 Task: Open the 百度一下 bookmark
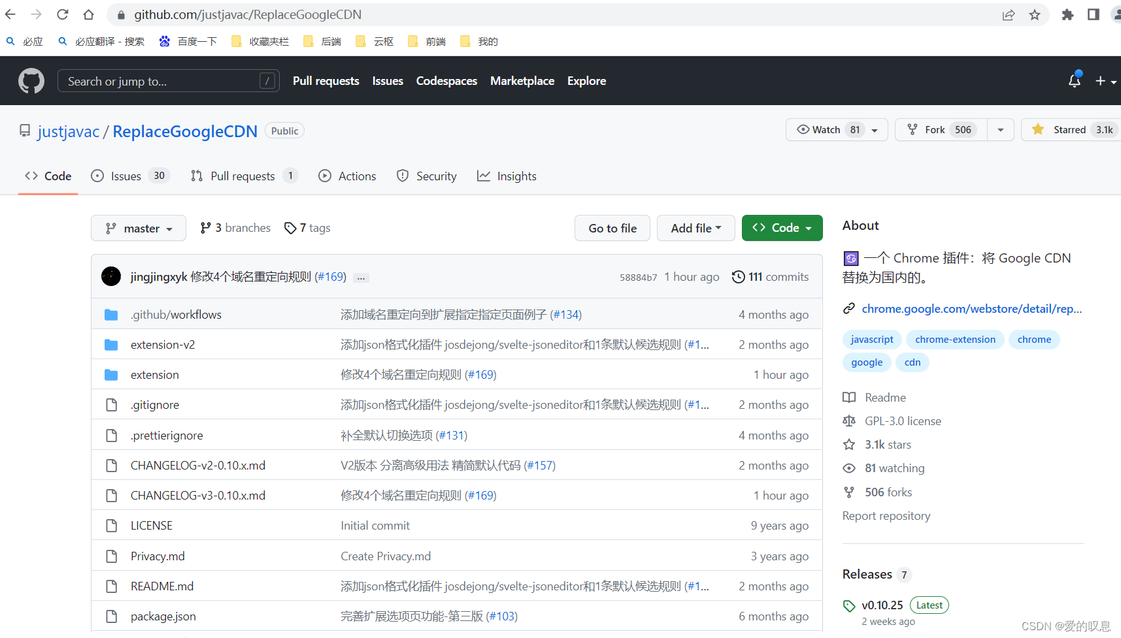tap(188, 41)
